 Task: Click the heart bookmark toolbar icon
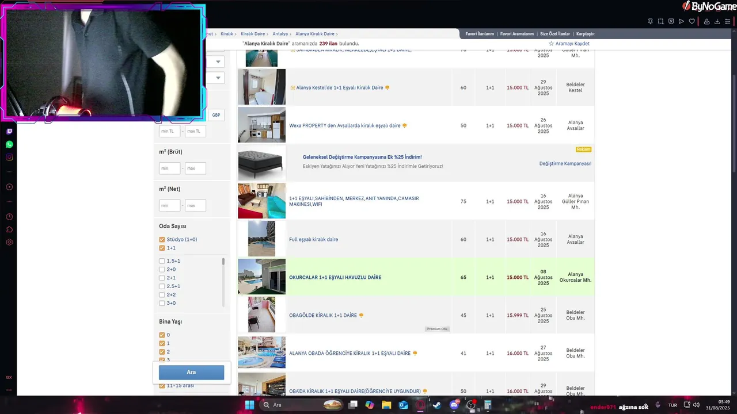(x=692, y=21)
